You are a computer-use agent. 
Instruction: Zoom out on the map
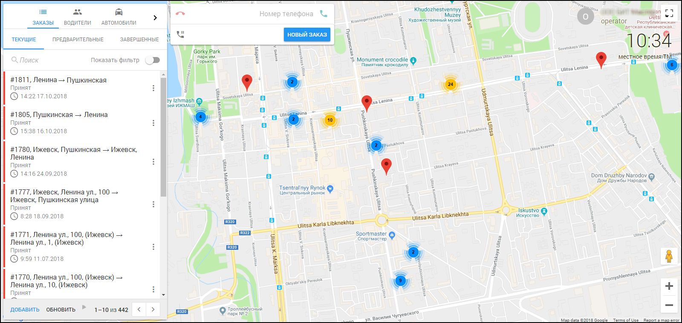pos(669,305)
